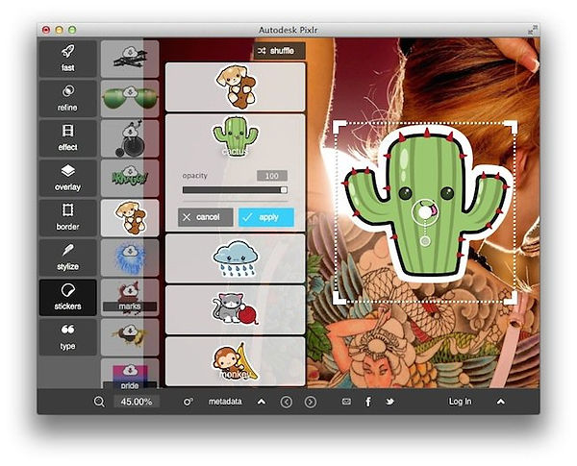Click the bottom-right corner resize handle
Image resolution: width=577 pixels, height=466 pixels.
pos(511,298)
